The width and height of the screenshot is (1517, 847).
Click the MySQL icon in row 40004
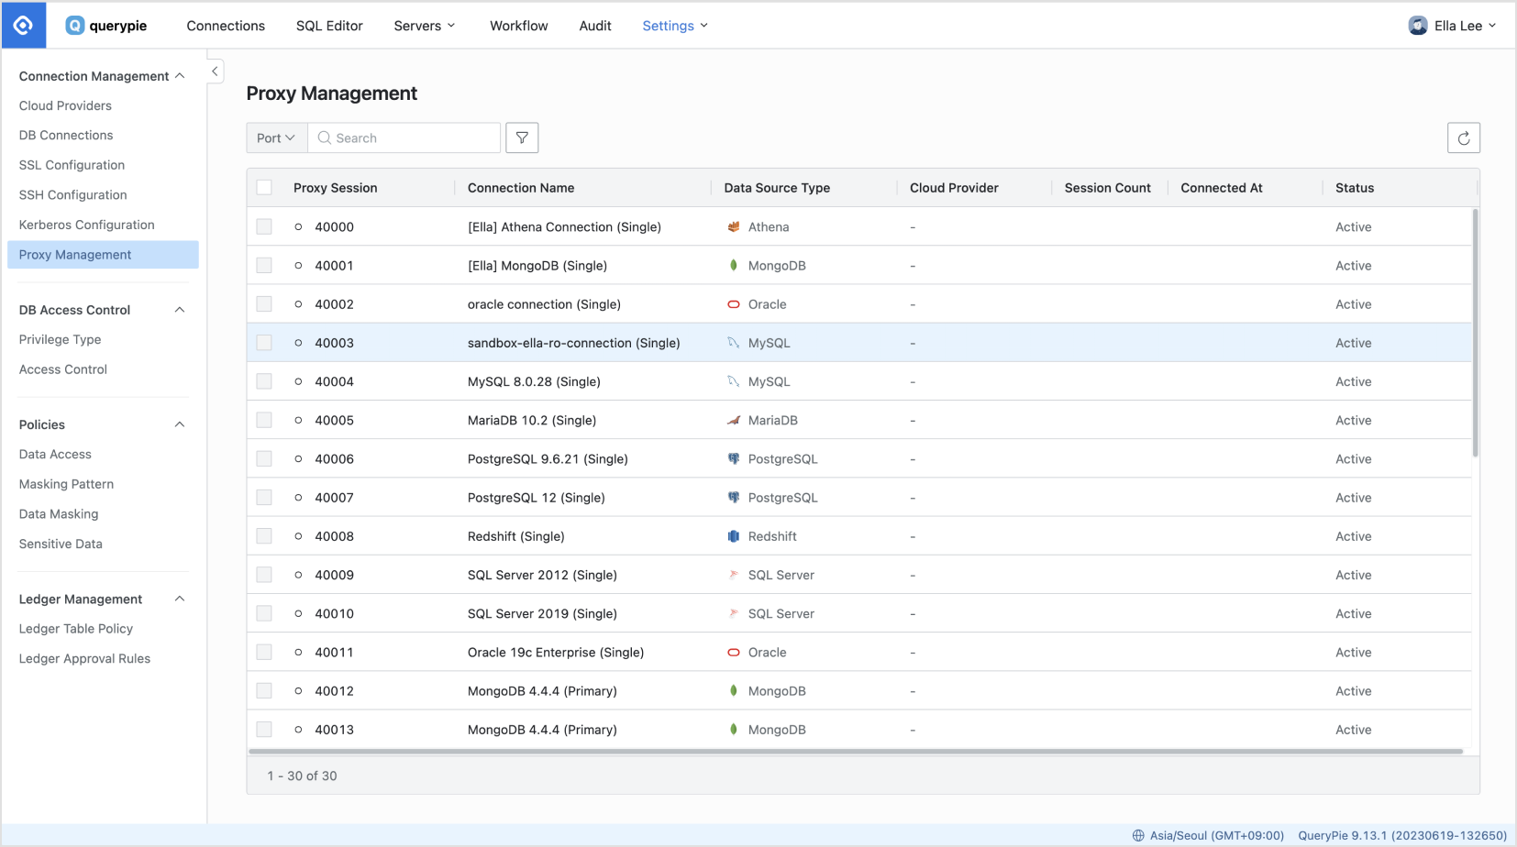click(x=734, y=381)
